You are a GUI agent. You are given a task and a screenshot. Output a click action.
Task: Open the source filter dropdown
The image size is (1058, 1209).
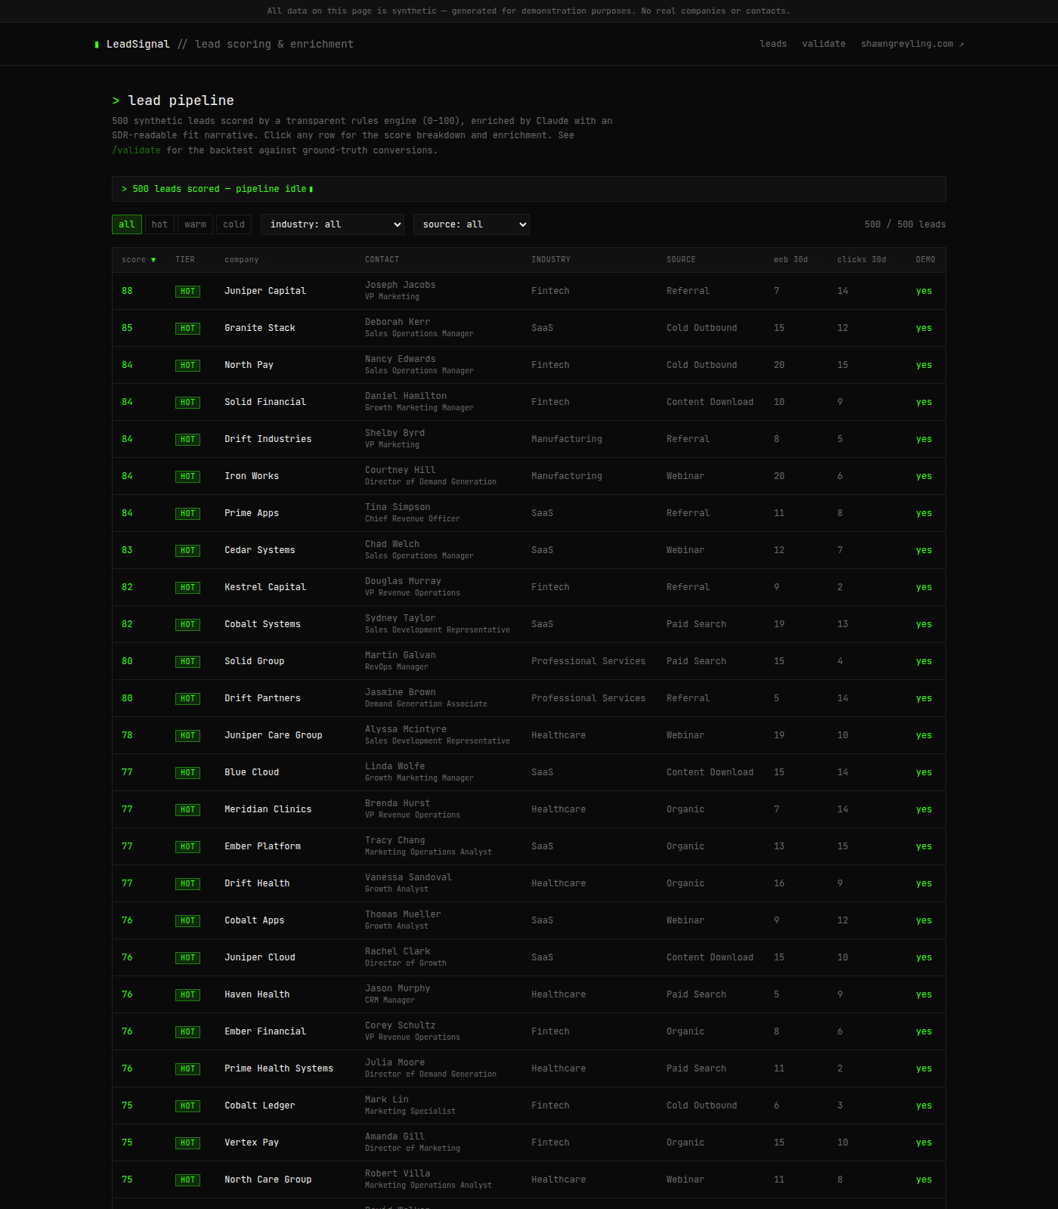471,224
